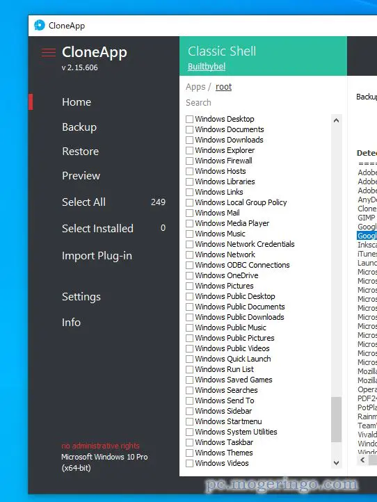
Task: Tick Windows Local Group Policy checkbox
Action: (190, 202)
